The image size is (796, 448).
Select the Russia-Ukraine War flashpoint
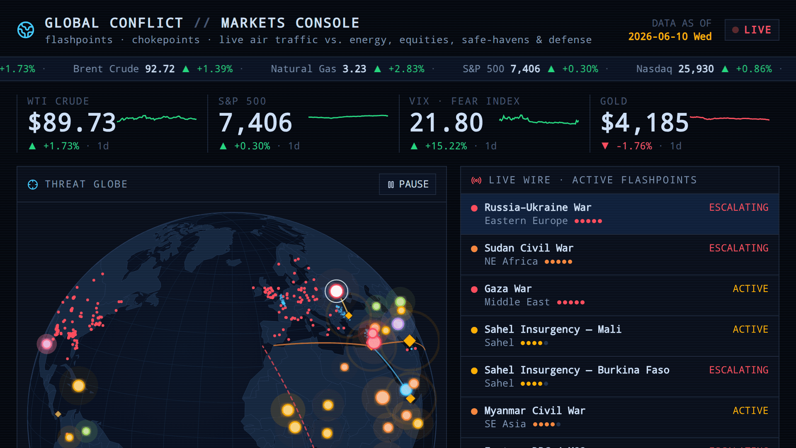point(620,214)
